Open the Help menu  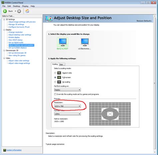click(x=33, y=6)
